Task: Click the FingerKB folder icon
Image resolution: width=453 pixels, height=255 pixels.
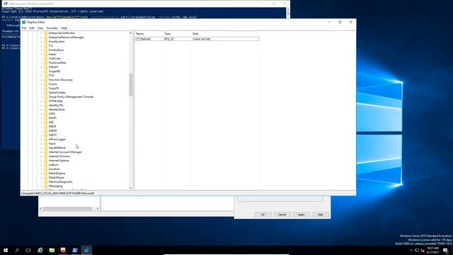Action: pos(45,71)
